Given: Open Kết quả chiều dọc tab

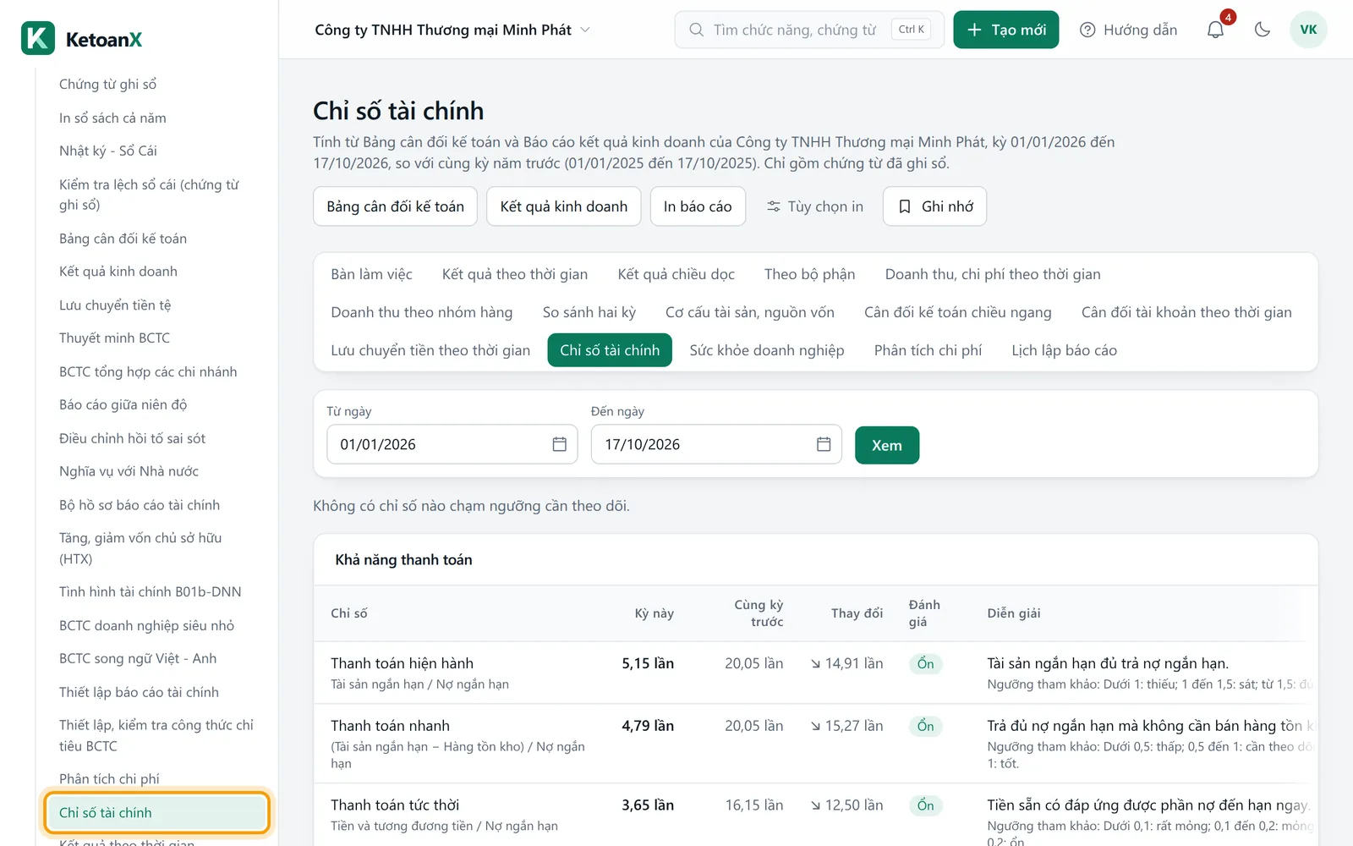Looking at the screenshot, I should 676,274.
